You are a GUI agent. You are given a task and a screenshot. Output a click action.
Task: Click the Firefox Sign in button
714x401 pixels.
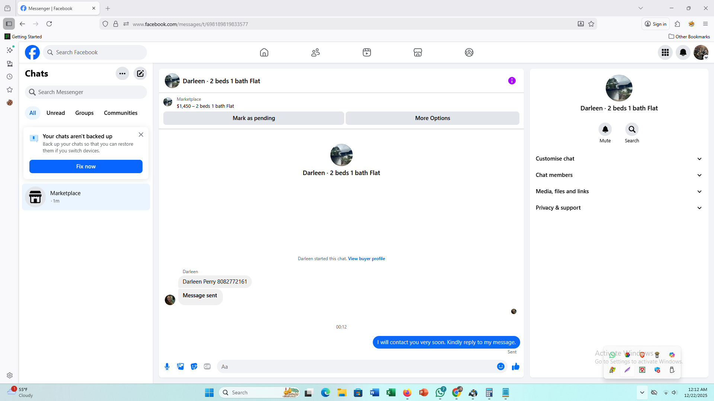[x=656, y=24]
